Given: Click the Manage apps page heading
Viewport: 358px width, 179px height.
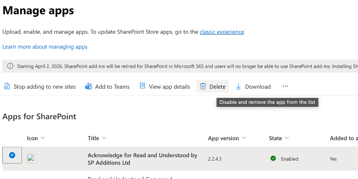Looking at the screenshot, I should point(38,11).
